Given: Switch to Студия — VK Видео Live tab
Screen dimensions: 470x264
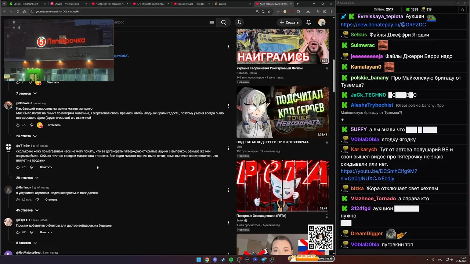Looking at the screenshot, I should [x=68, y=4].
